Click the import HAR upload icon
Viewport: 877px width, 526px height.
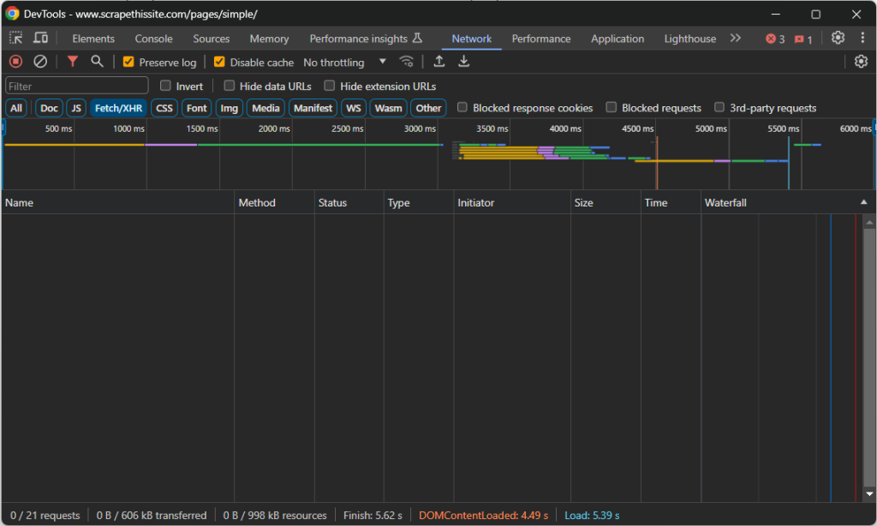click(439, 62)
